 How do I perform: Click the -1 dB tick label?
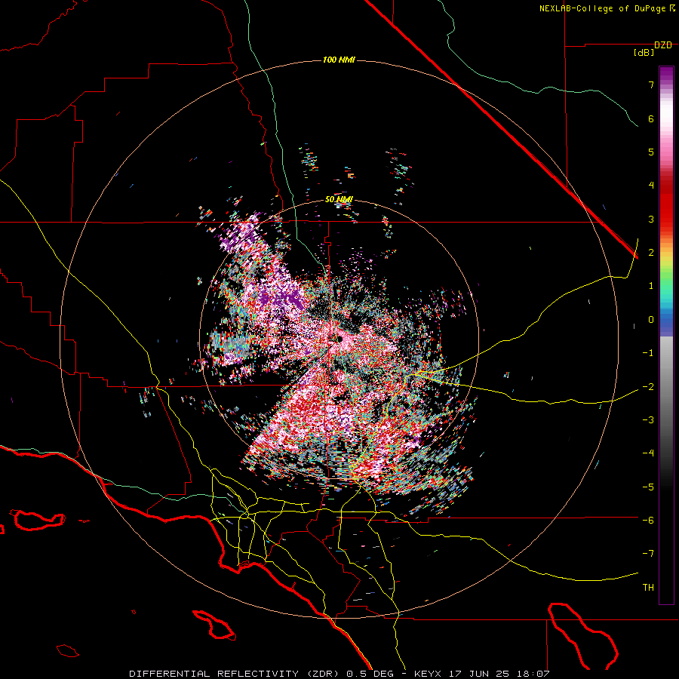648,353
